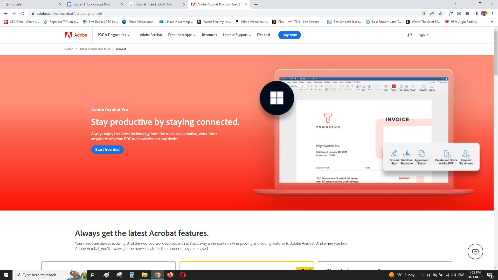Click the share page icon in address bar
Viewport: 498px width, 280px height.
[x=432, y=13]
